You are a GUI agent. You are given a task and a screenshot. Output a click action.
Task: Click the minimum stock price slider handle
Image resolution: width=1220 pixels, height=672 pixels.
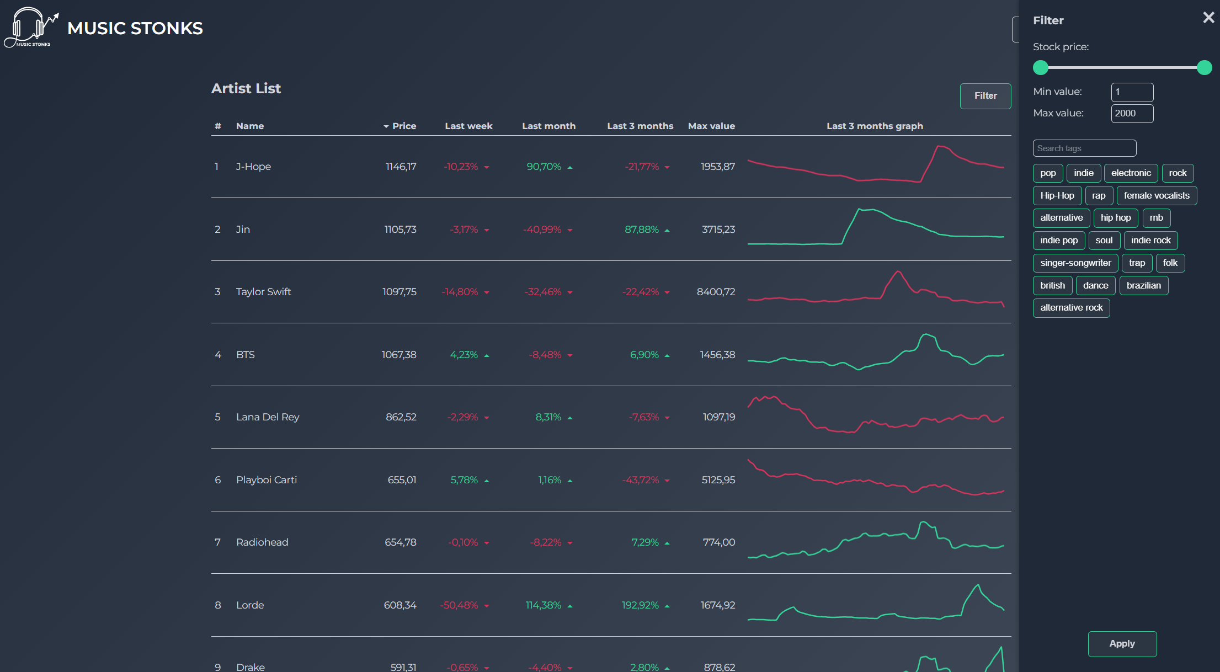(x=1041, y=68)
